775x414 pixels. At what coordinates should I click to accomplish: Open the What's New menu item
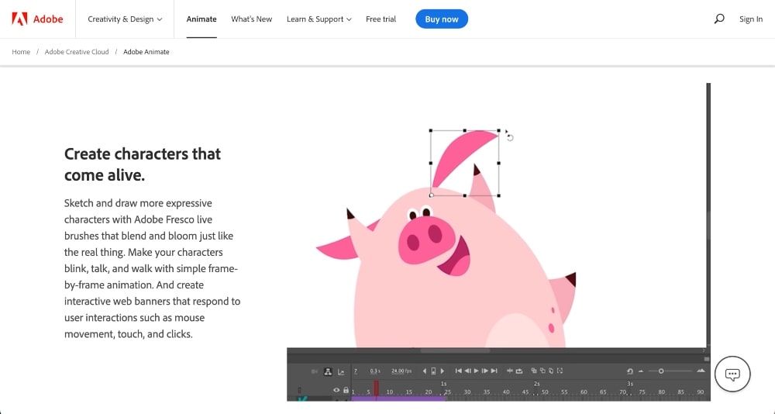[x=252, y=19]
